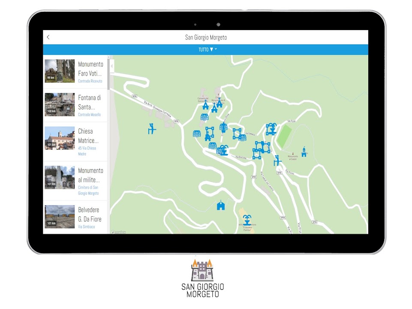Select Belvedere G. Da Fiore entry
The image size is (412, 309).
[76, 217]
